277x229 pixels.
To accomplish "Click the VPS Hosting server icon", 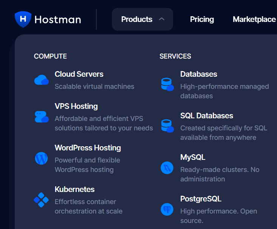I will [42, 117].
